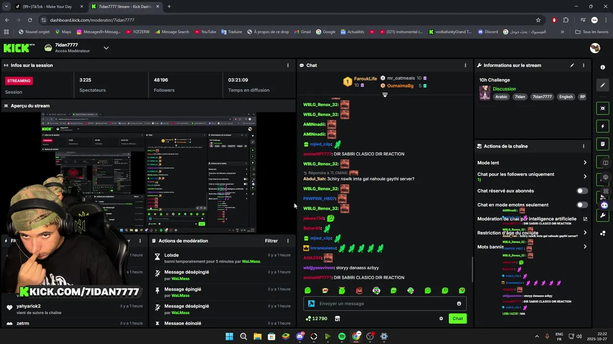Click Filtrer in Actions de modération
613x344 pixels.
(x=271, y=241)
